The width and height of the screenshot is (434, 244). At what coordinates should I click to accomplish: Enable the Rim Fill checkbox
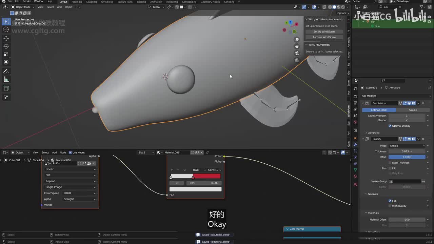point(390,168)
